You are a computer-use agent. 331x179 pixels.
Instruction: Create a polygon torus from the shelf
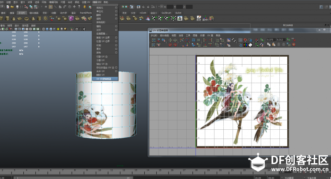(26, 18)
